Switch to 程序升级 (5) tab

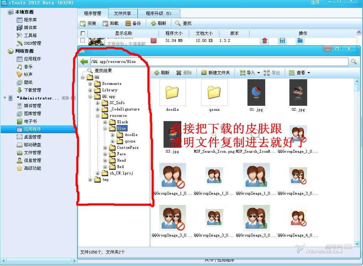[x=159, y=13]
